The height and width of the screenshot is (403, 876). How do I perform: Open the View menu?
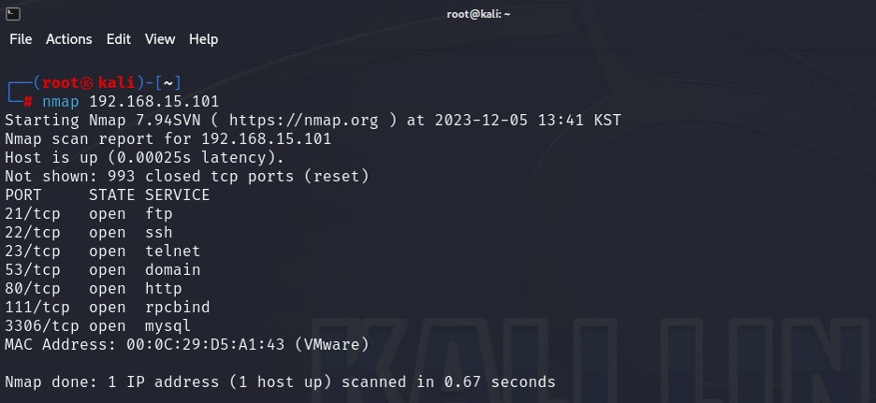pyautogui.click(x=160, y=39)
